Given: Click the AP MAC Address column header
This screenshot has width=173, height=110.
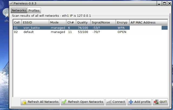Looking at the screenshot, I should click(148, 22).
